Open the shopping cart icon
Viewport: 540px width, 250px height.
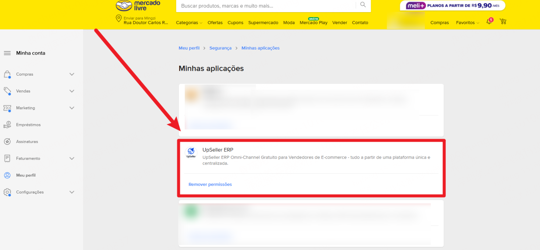[x=503, y=22]
